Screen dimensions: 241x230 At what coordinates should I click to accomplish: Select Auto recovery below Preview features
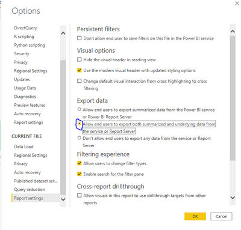[27, 114]
